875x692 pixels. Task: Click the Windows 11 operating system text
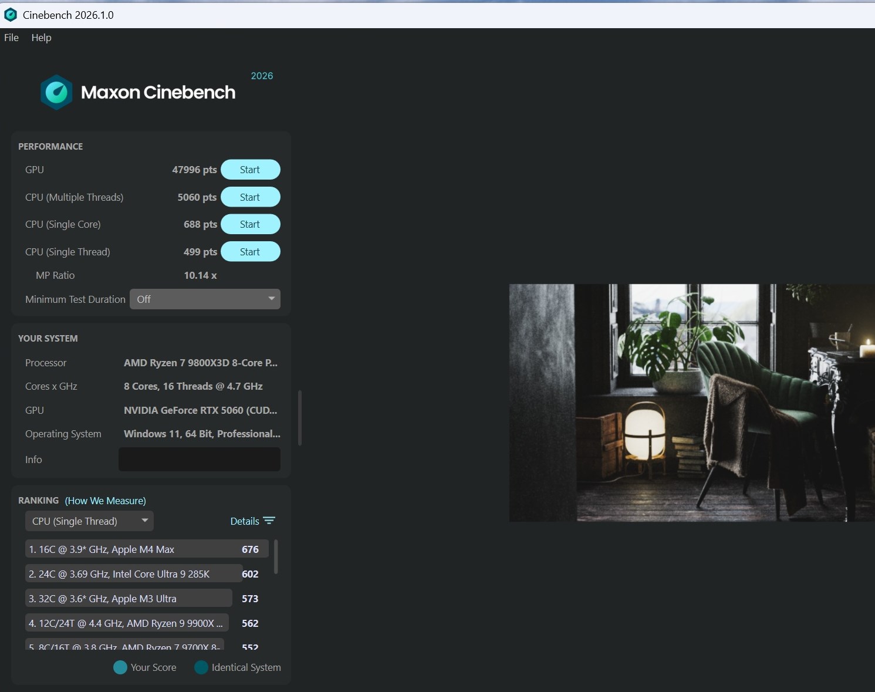coord(202,434)
